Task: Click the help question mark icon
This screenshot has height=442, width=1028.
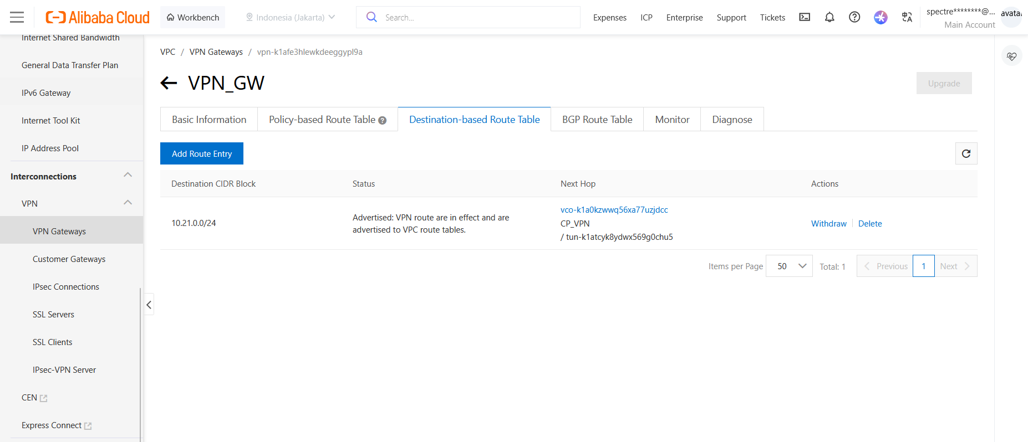Action: pos(854,17)
